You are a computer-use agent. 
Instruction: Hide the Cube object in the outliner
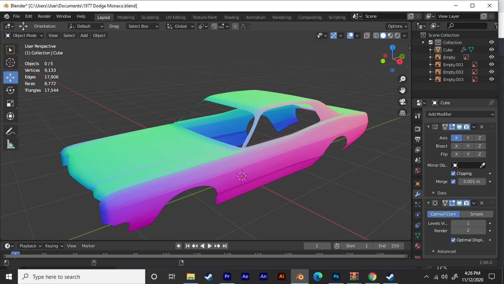pyautogui.click(x=491, y=50)
